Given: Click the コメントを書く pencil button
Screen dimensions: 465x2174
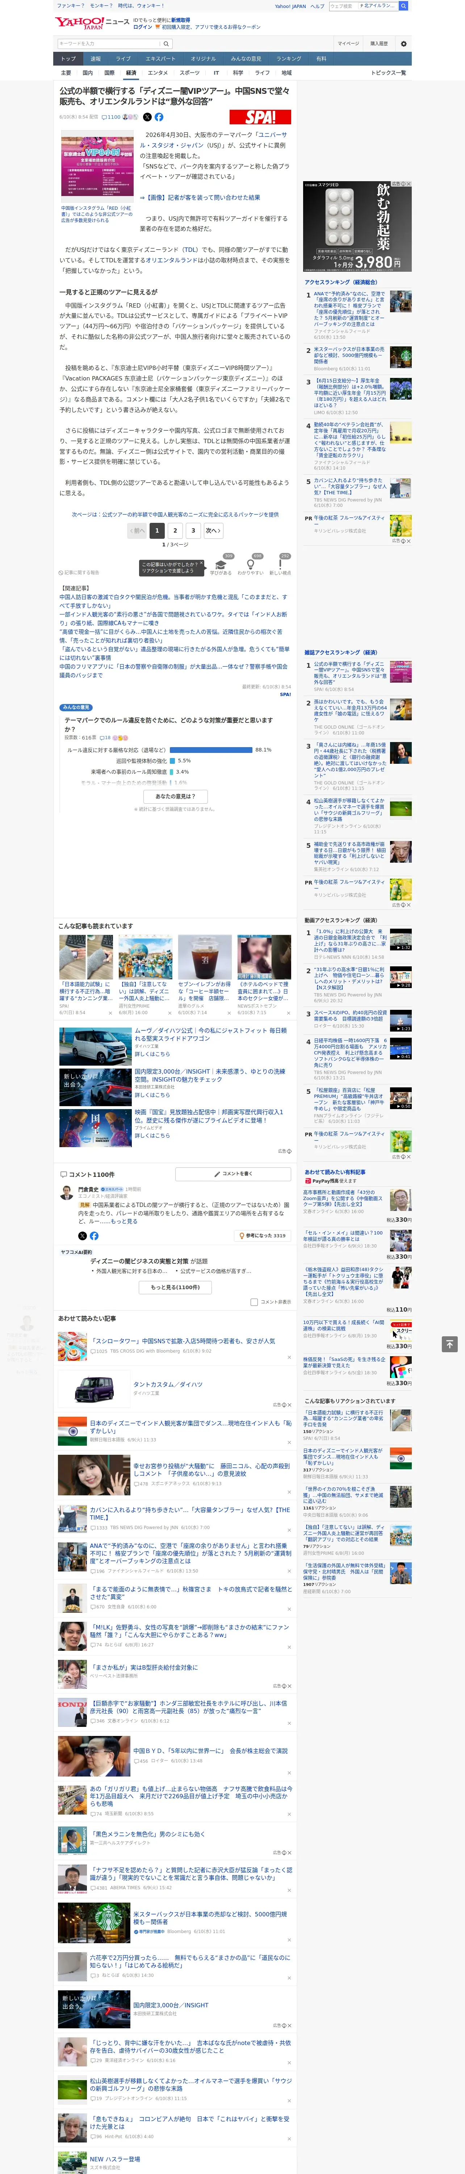Looking at the screenshot, I should [x=233, y=1173].
